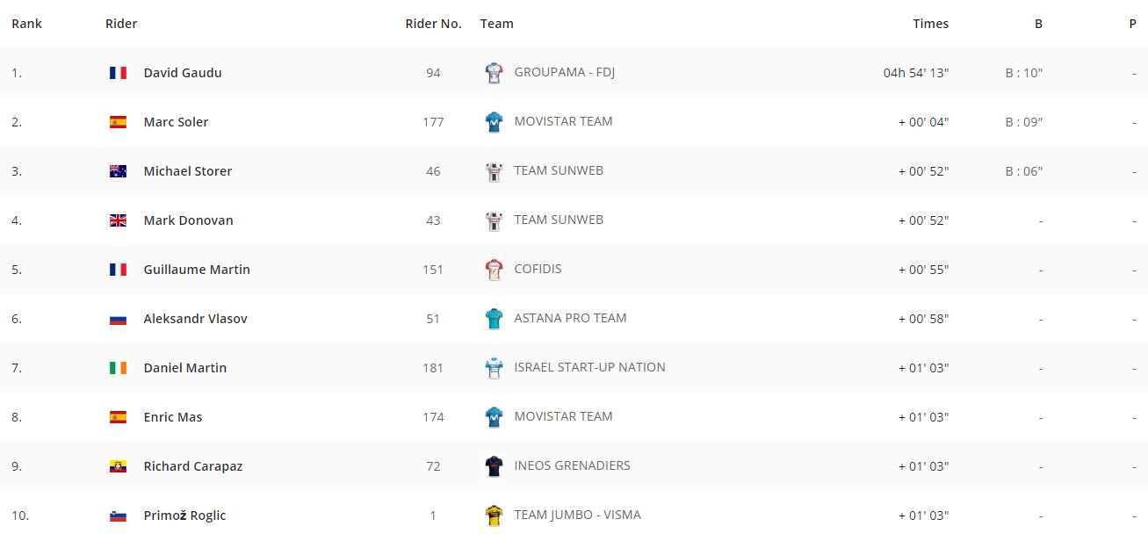The width and height of the screenshot is (1148, 548).
Task: Click the Ecuador flag beside Richard Carapaz
Action: 118,466
